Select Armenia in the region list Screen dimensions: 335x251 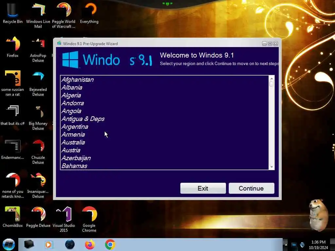164,134
